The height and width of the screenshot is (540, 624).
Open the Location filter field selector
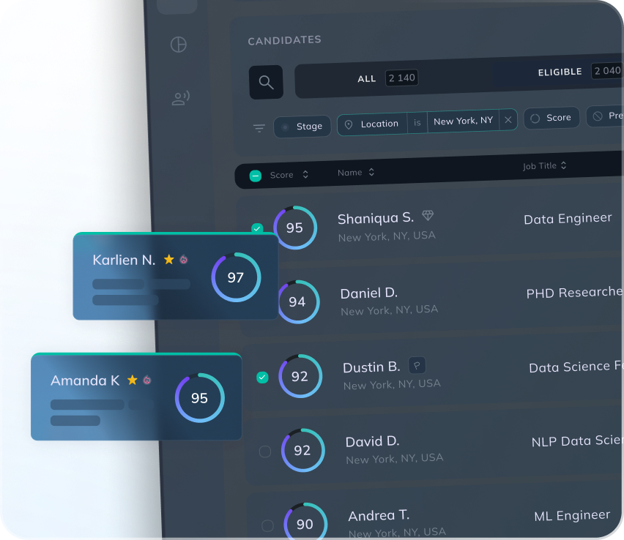(x=373, y=124)
